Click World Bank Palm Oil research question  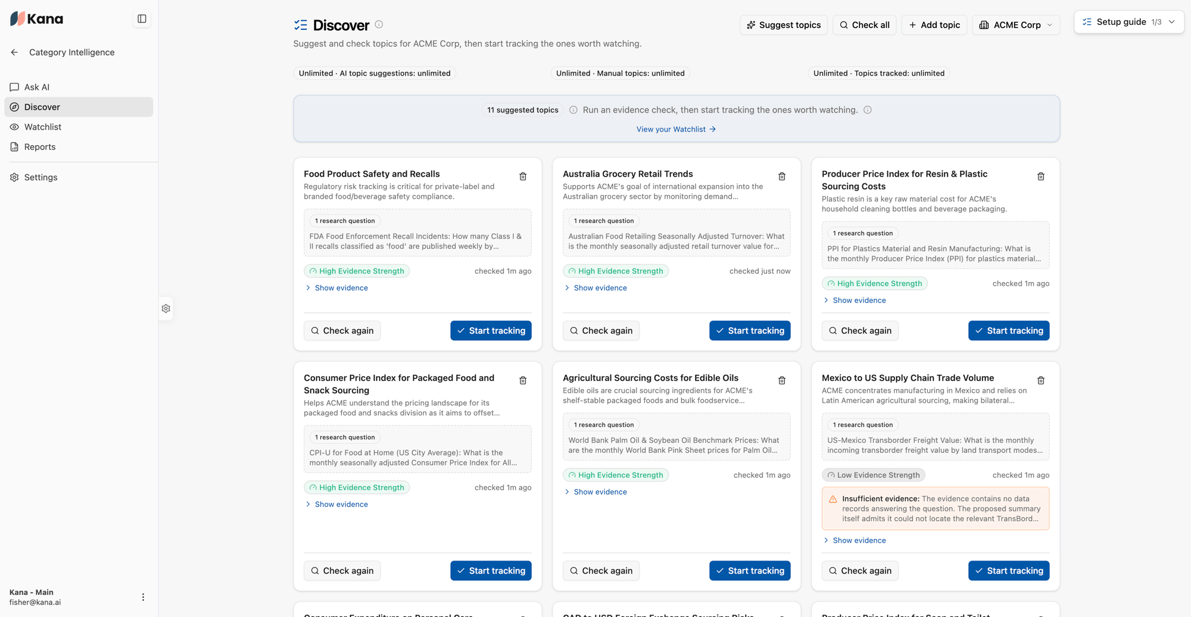676,437
